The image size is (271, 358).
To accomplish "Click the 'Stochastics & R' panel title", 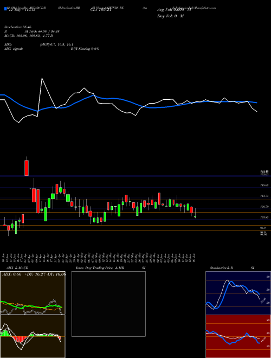I will click(221, 268).
